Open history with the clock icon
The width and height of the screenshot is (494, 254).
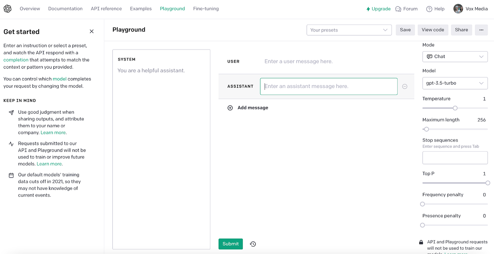pos(253,244)
